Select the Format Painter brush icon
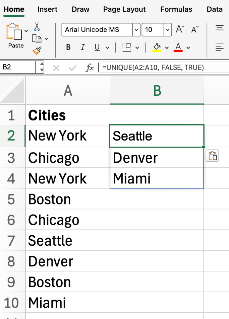This screenshot has width=229, height=319. tap(37, 51)
